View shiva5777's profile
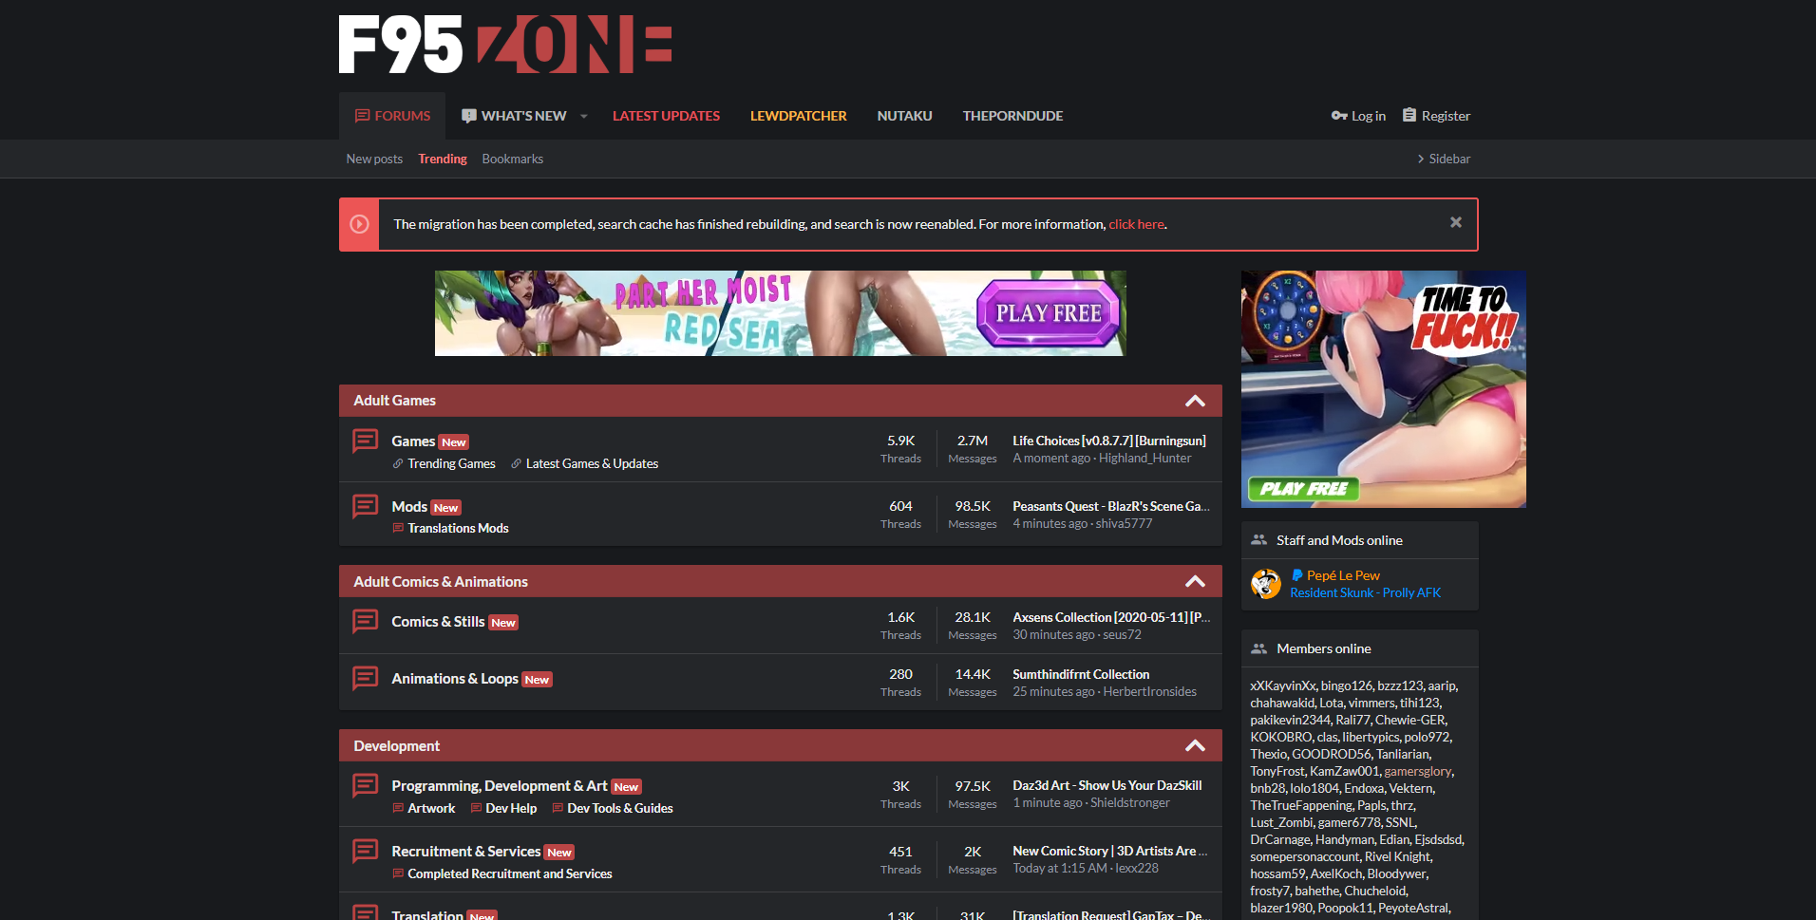1816x920 pixels. coord(1124,523)
